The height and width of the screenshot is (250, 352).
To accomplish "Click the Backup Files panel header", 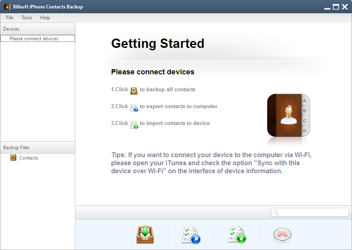I will pyautogui.click(x=38, y=148).
